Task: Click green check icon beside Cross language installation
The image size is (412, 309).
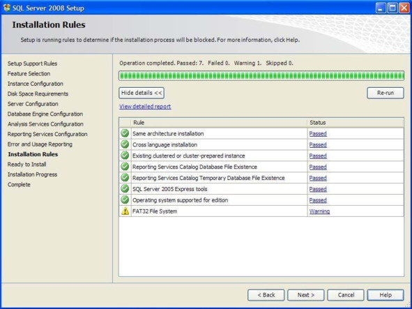Action: 125,144
